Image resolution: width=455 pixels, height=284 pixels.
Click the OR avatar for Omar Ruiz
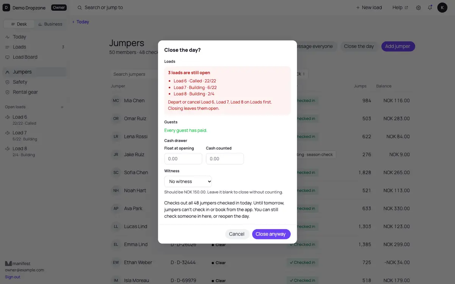coord(116,119)
